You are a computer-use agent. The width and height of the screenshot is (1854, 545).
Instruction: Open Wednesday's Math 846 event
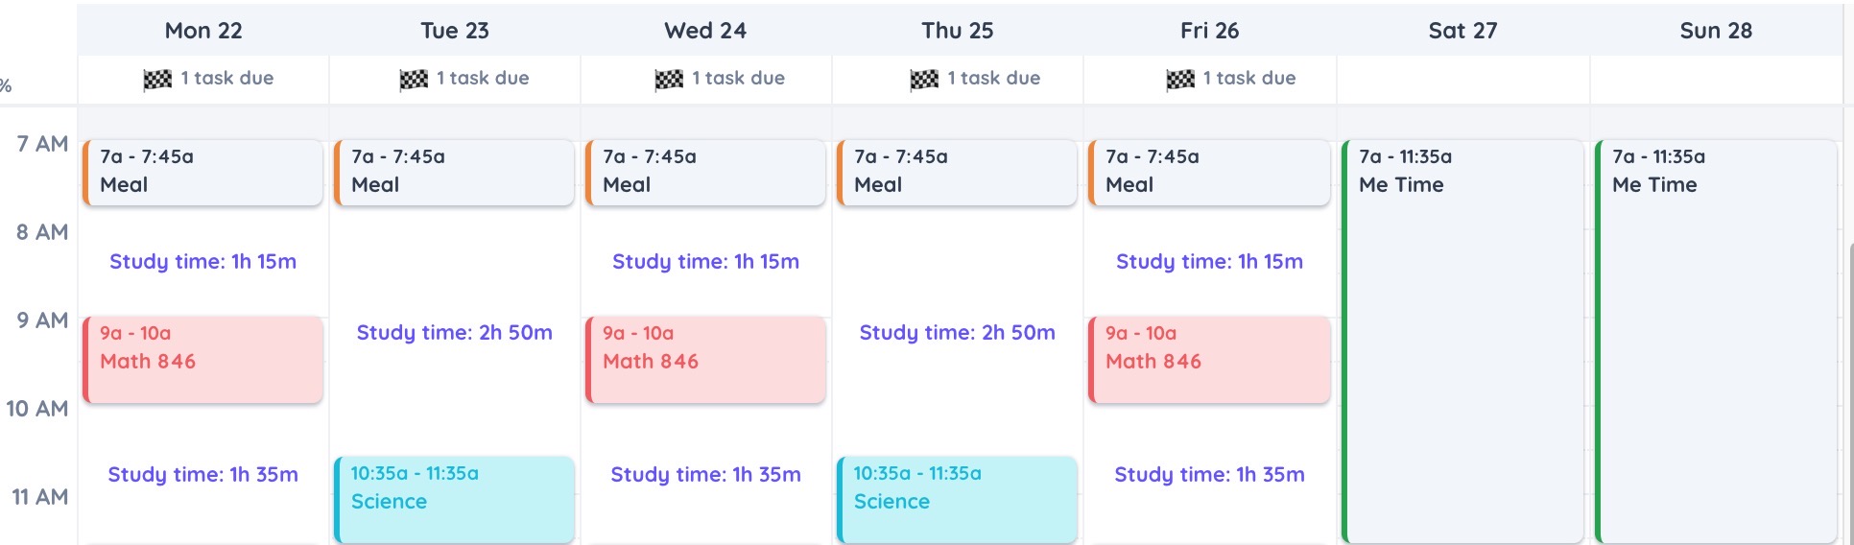(705, 360)
